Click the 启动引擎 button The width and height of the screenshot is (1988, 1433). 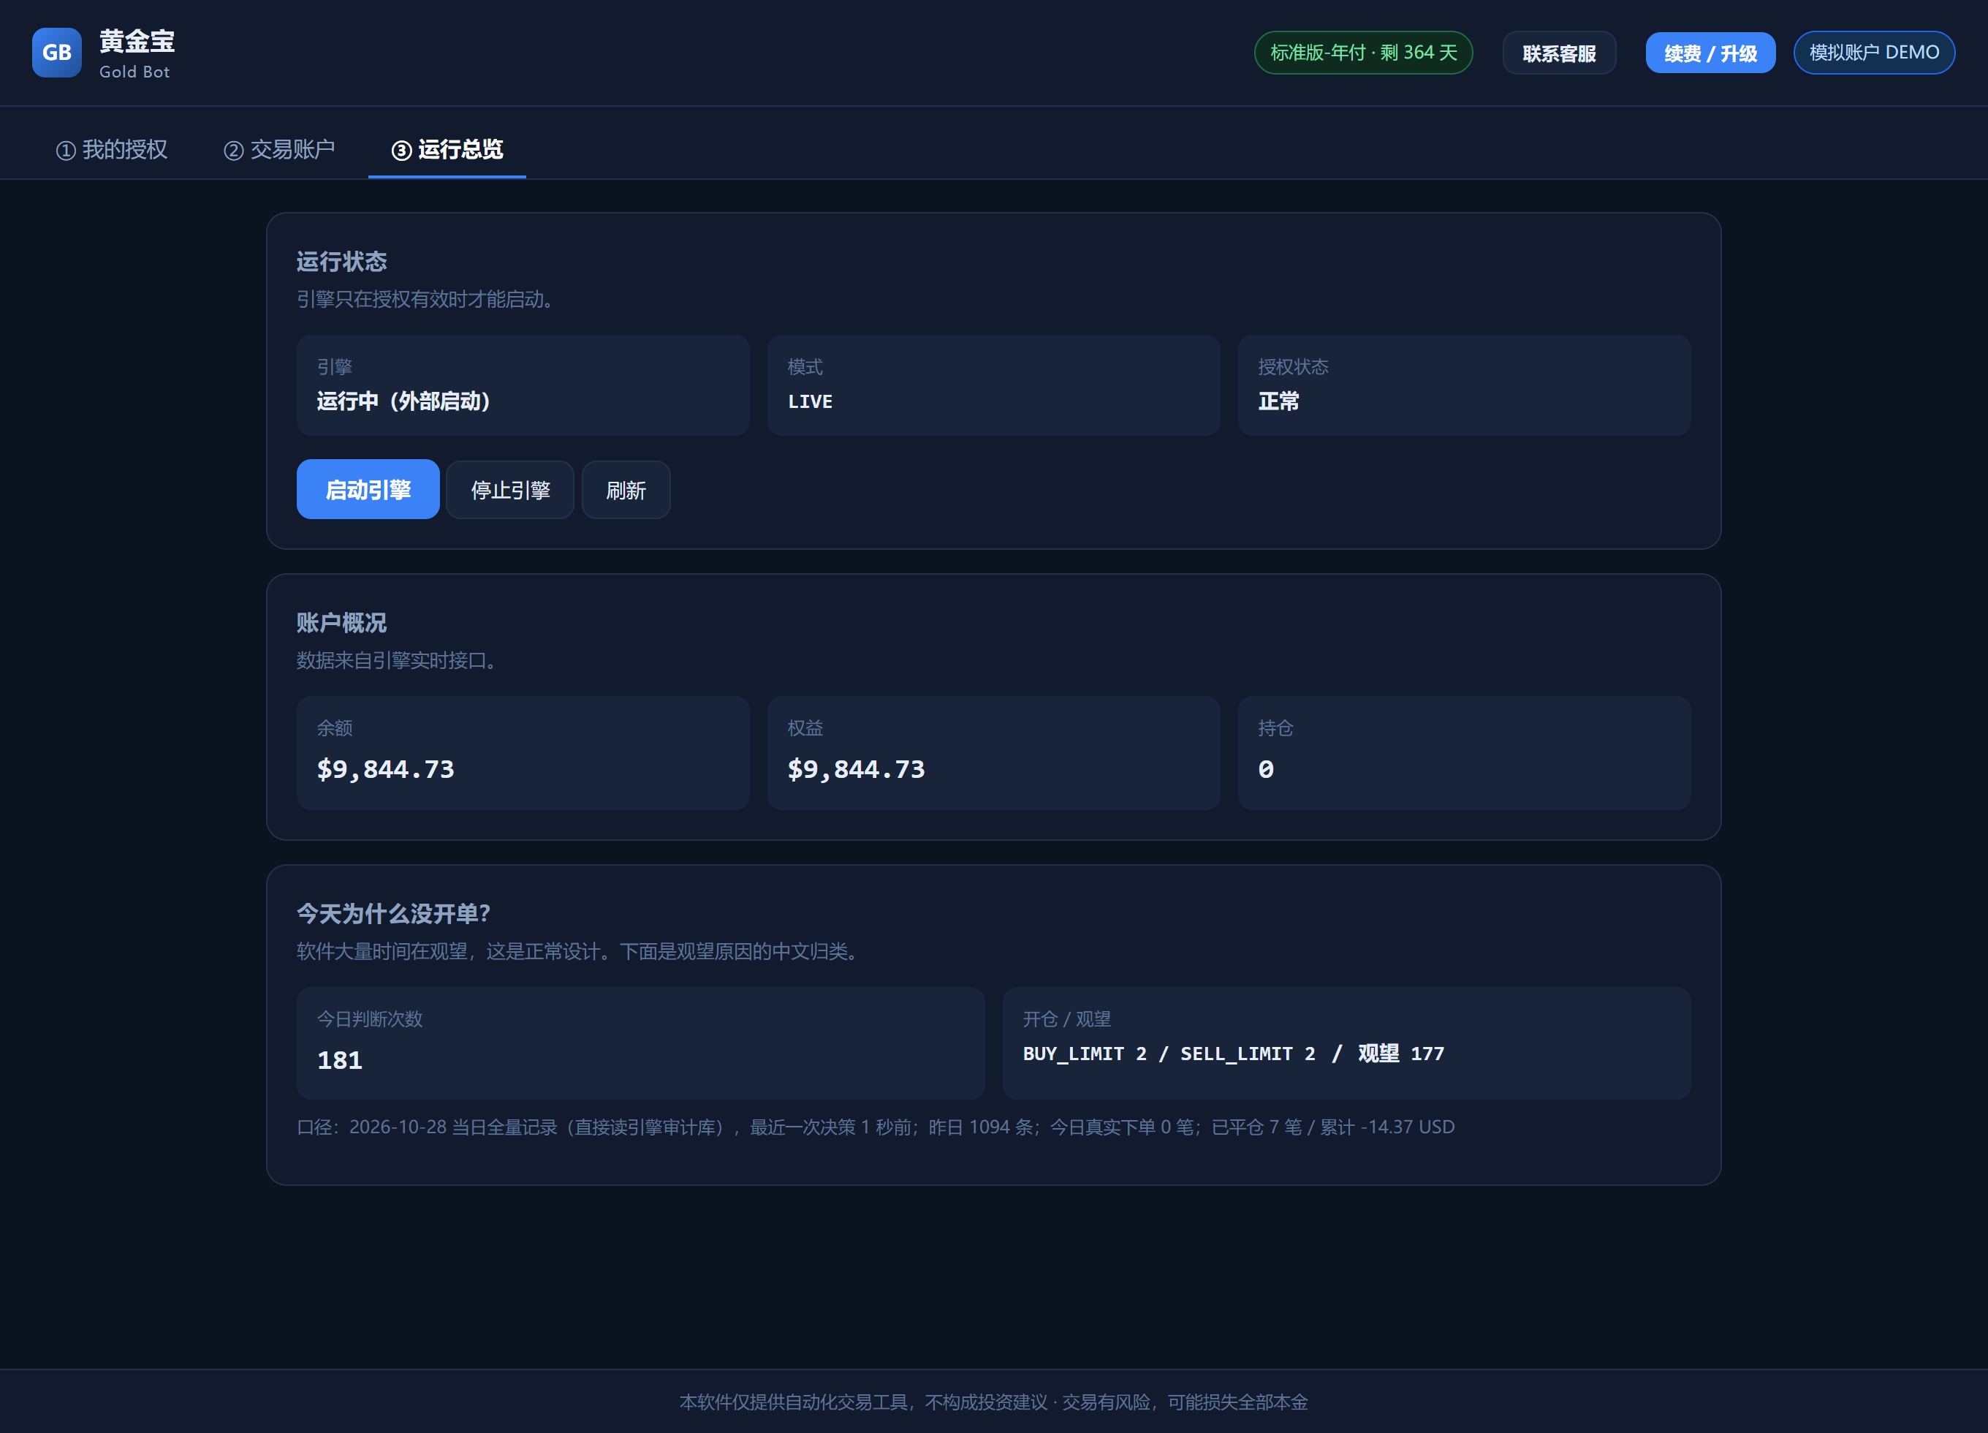click(x=368, y=489)
